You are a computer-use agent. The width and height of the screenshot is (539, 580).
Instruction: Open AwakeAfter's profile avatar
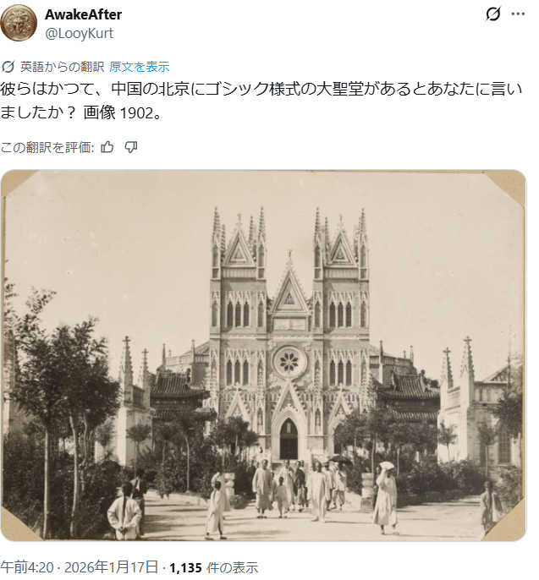[x=19, y=23]
